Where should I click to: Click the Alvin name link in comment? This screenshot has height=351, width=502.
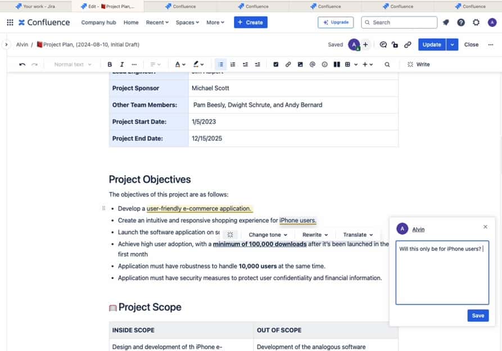click(x=418, y=229)
